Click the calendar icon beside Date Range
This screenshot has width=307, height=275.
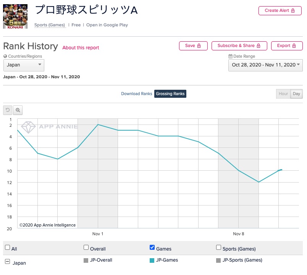[x=231, y=56]
